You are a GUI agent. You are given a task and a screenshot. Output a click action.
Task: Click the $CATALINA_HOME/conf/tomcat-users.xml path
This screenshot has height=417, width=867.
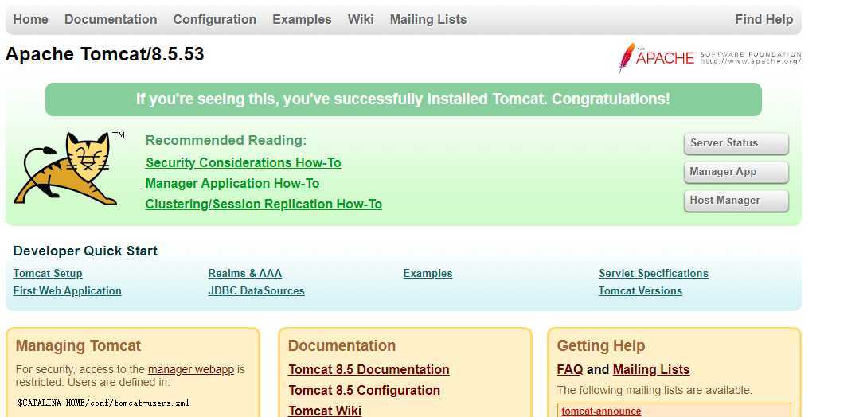pyautogui.click(x=103, y=403)
